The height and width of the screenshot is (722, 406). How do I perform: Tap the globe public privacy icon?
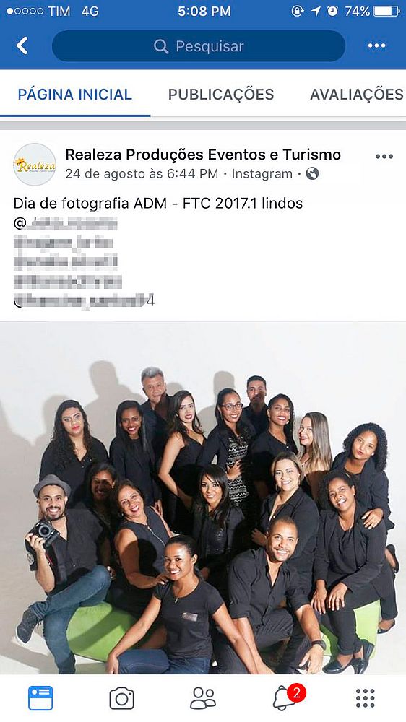(x=313, y=173)
